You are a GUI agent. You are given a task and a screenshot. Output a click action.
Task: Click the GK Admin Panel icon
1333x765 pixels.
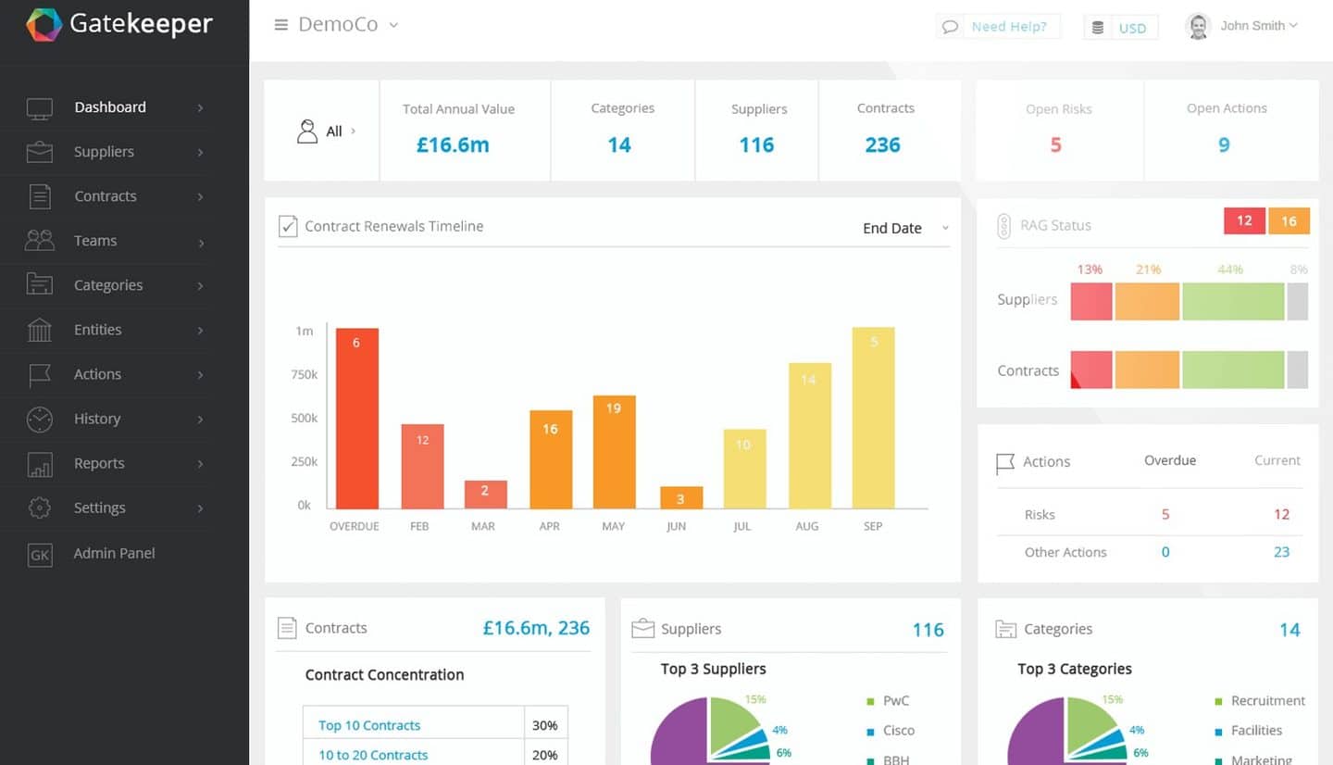40,554
